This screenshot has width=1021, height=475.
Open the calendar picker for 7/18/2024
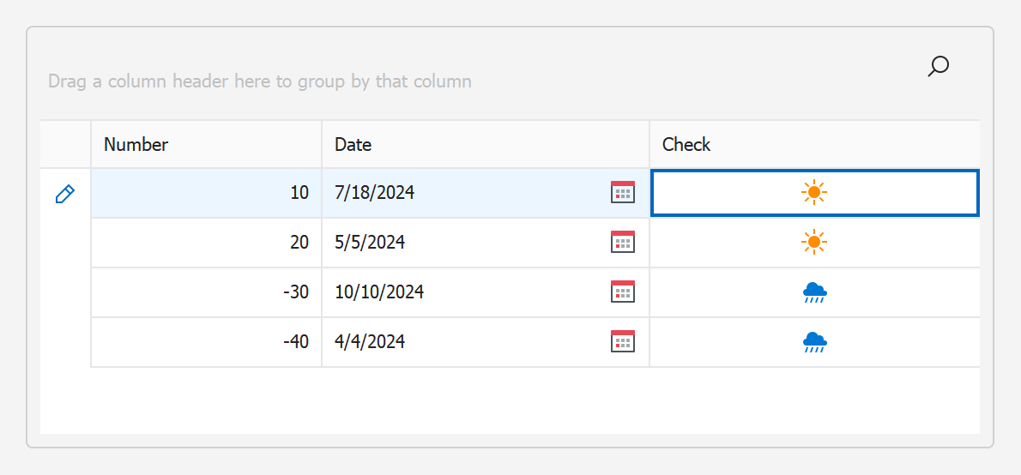[622, 193]
